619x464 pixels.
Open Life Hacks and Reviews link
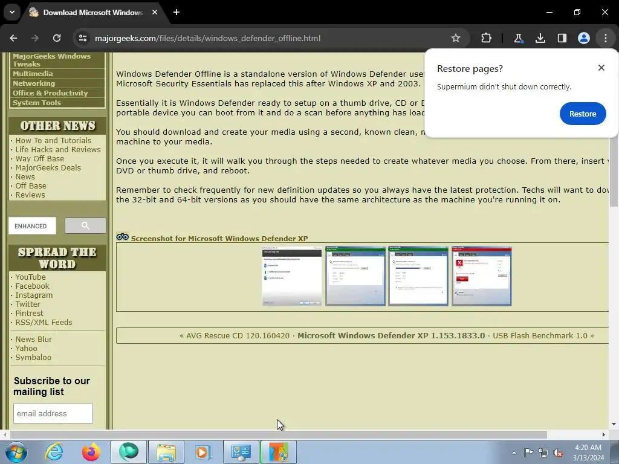click(x=58, y=150)
